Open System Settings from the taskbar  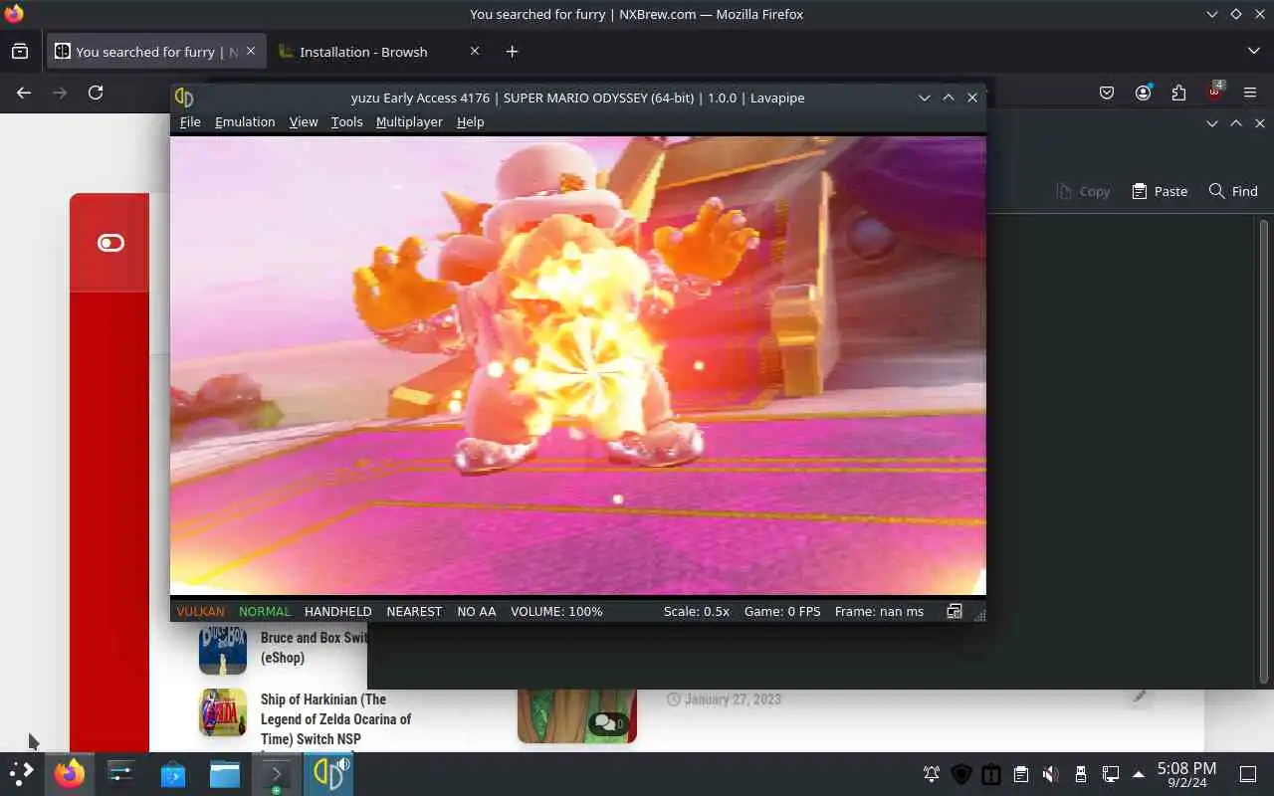121,774
